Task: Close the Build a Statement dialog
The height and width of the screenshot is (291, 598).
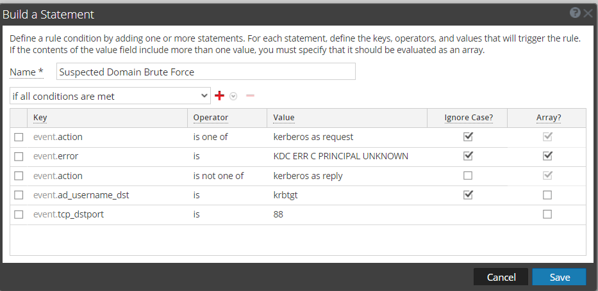Action: click(588, 13)
